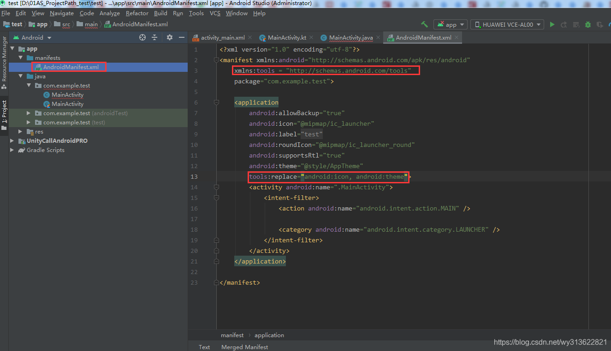Screen dimensions: 611x351
Task: Open the Window menu
Action: pyautogui.click(x=237, y=13)
